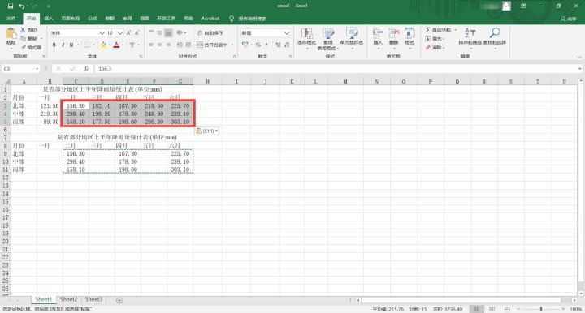Open the font name dropdown

click(x=102, y=33)
